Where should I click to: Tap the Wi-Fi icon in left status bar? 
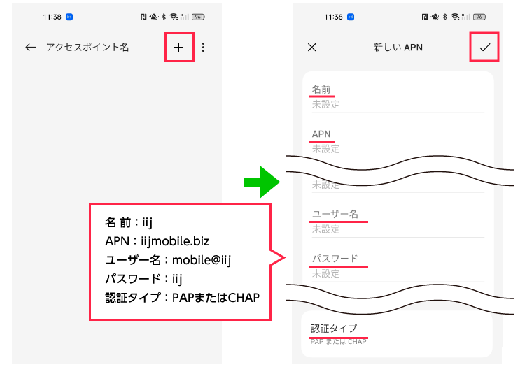click(174, 17)
